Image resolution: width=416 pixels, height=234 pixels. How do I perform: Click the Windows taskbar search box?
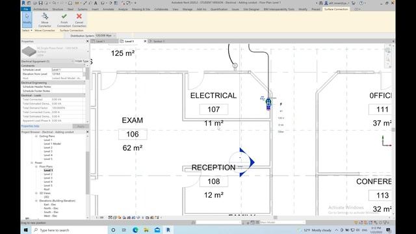coord(70,230)
